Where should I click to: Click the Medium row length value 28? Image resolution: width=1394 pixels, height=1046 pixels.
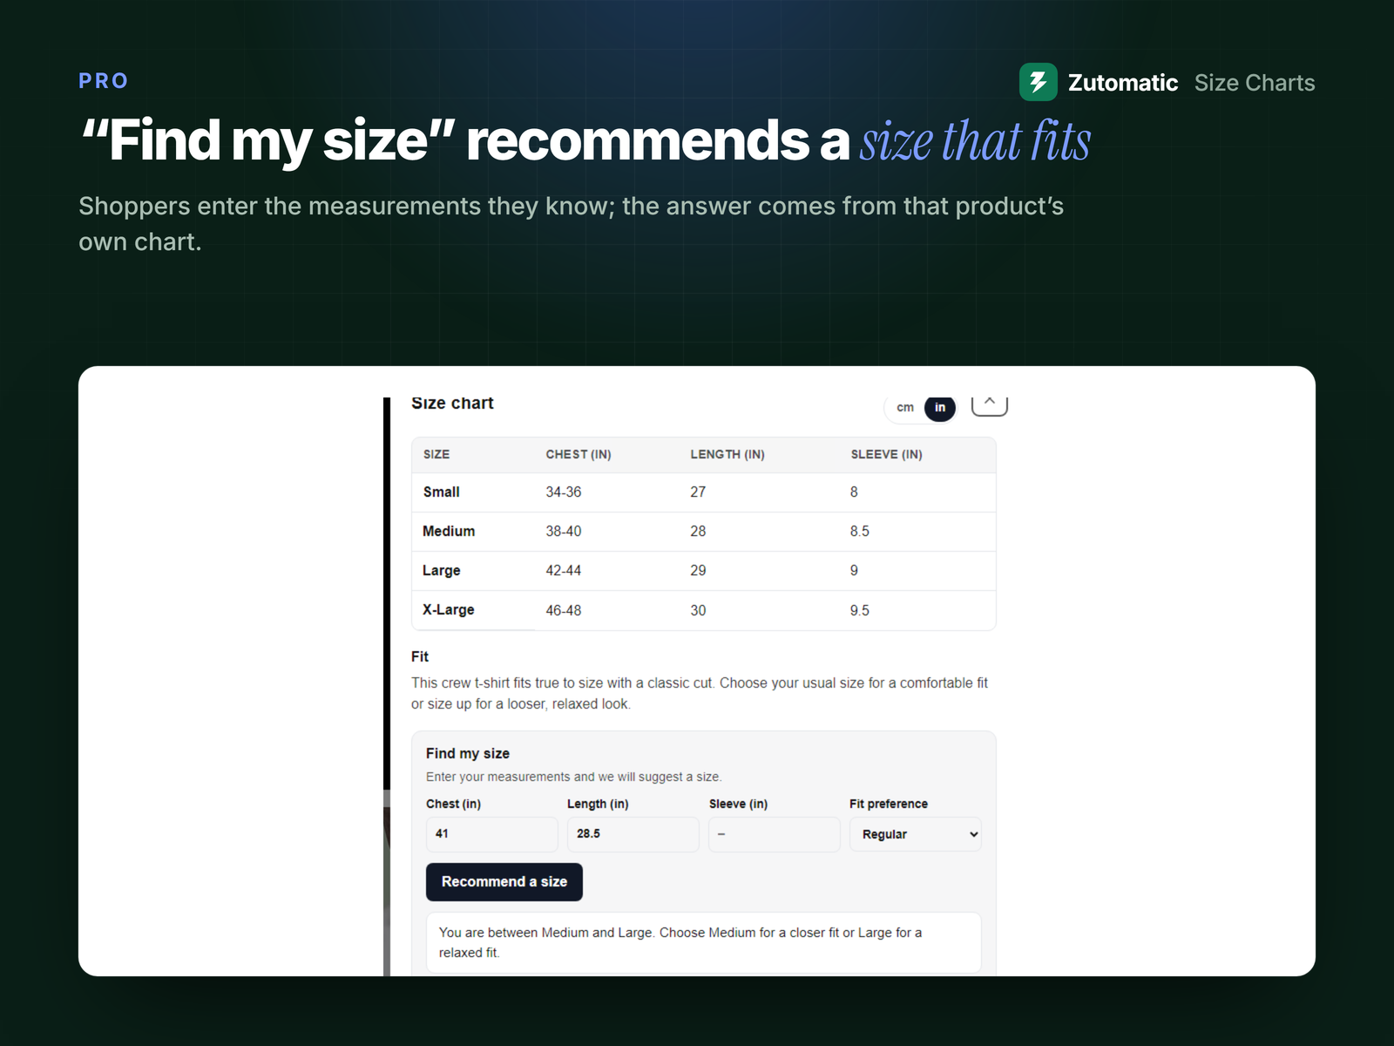pyautogui.click(x=698, y=531)
